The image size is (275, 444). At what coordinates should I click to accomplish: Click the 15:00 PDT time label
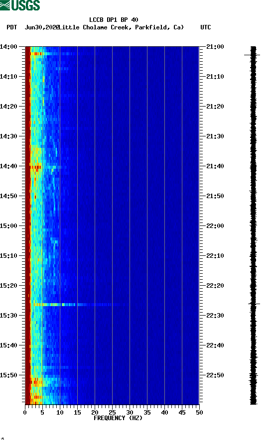pyautogui.click(x=8, y=226)
